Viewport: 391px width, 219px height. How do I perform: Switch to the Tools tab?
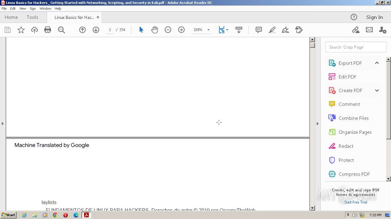(32, 17)
